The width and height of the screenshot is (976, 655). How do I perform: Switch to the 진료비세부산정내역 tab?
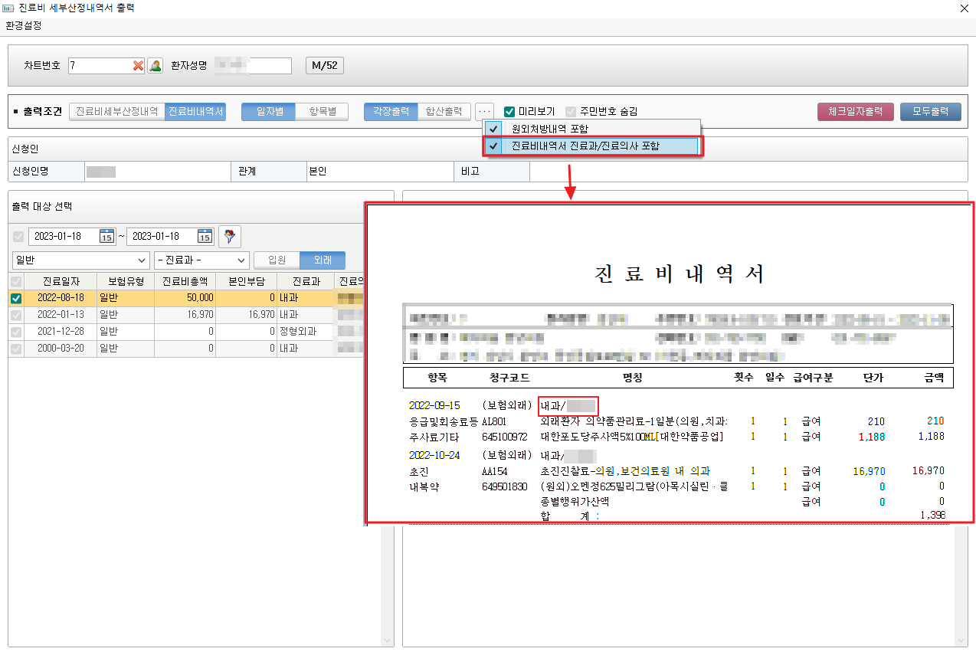coord(117,112)
